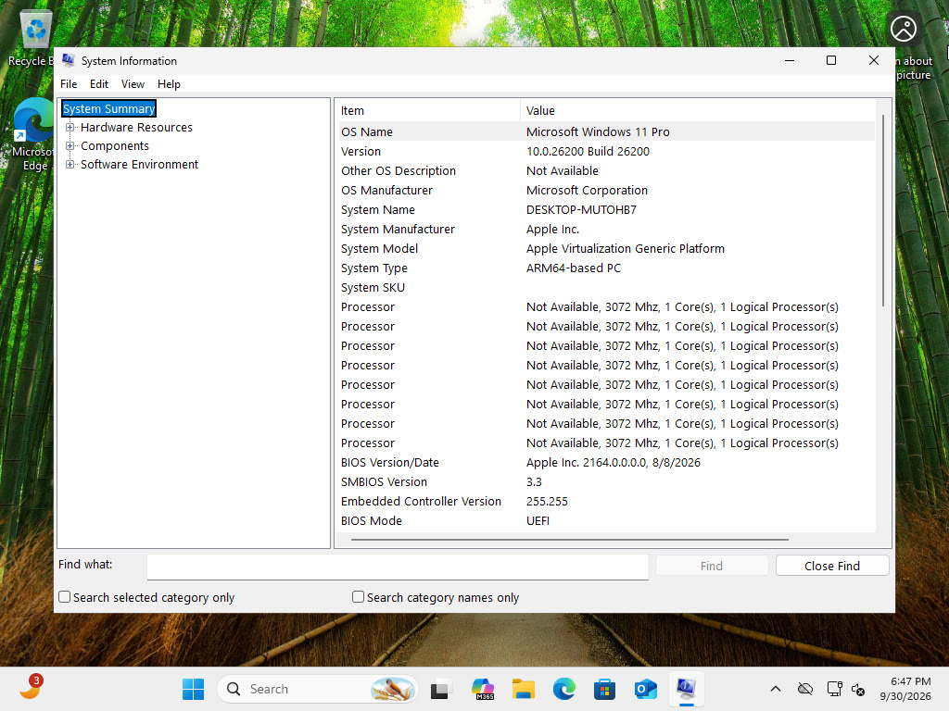Viewport: 949px width, 711px height.
Task: Open Microsoft Store from taskbar
Action: click(604, 689)
